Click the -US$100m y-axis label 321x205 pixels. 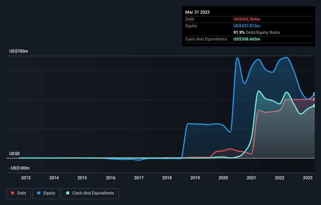click(20, 168)
